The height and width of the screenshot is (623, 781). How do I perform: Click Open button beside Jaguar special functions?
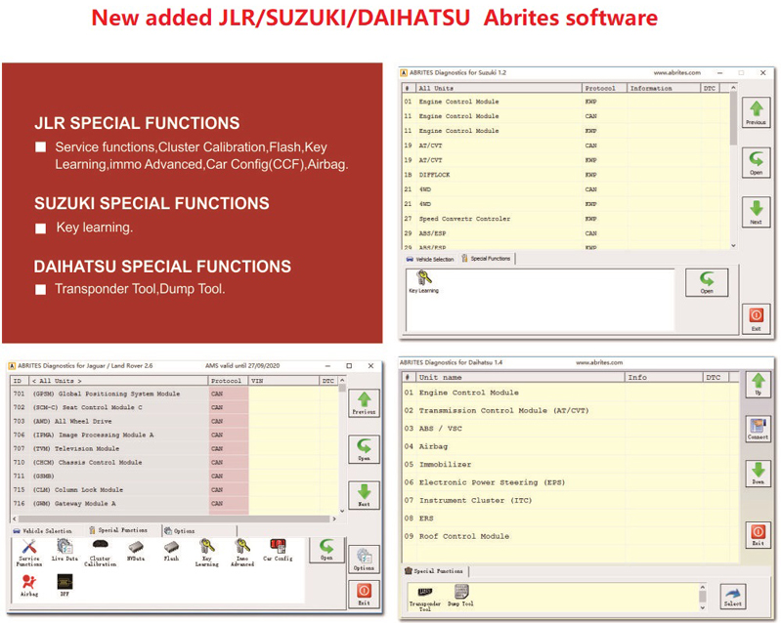pyautogui.click(x=326, y=550)
